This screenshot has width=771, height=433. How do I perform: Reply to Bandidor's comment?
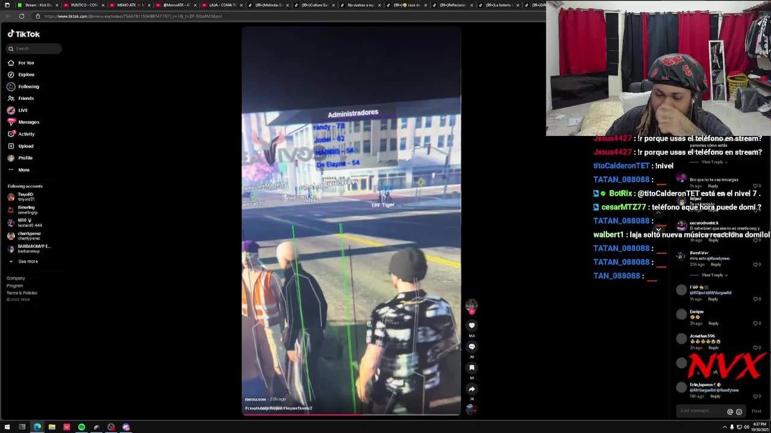(x=716, y=265)
